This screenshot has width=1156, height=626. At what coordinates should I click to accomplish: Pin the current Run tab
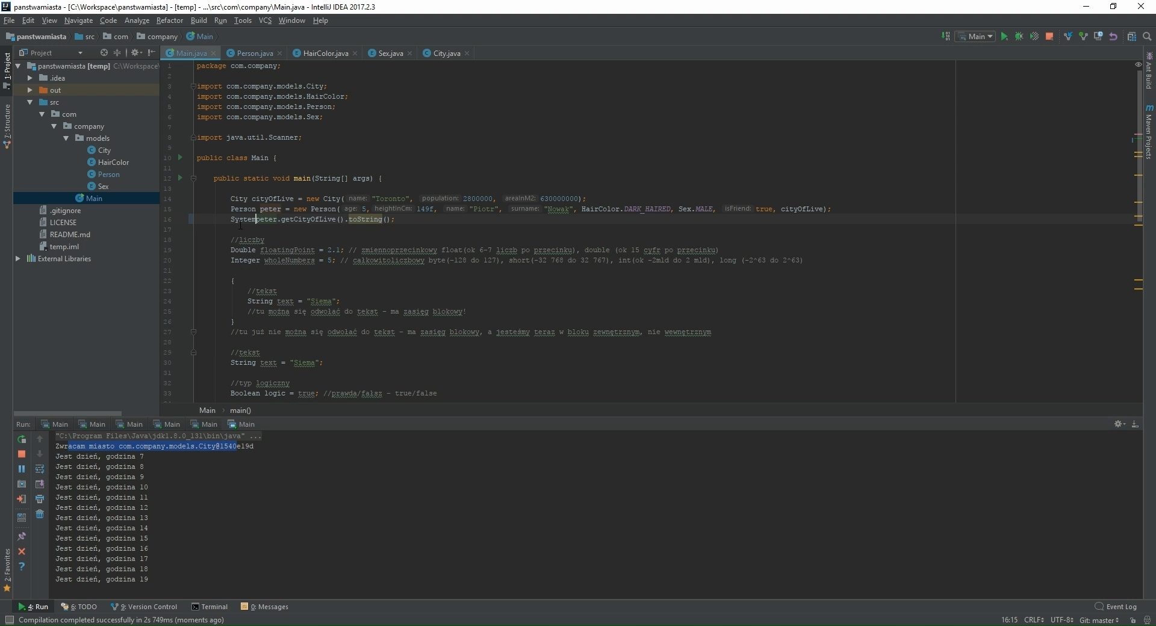pos(22,536)
